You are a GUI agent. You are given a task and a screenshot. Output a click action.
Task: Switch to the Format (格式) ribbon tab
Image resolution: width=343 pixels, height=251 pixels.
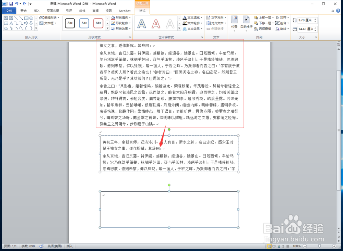point(142,11)
